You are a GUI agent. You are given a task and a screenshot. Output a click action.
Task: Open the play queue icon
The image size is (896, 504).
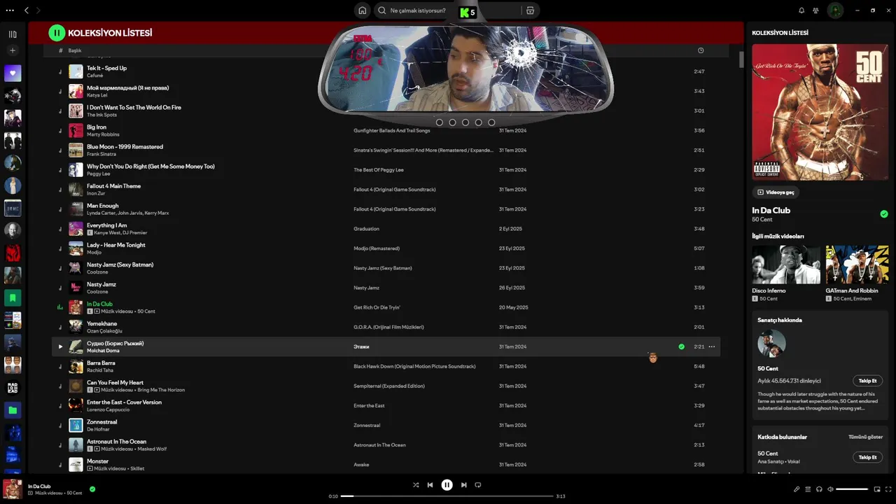pos(808,489)
